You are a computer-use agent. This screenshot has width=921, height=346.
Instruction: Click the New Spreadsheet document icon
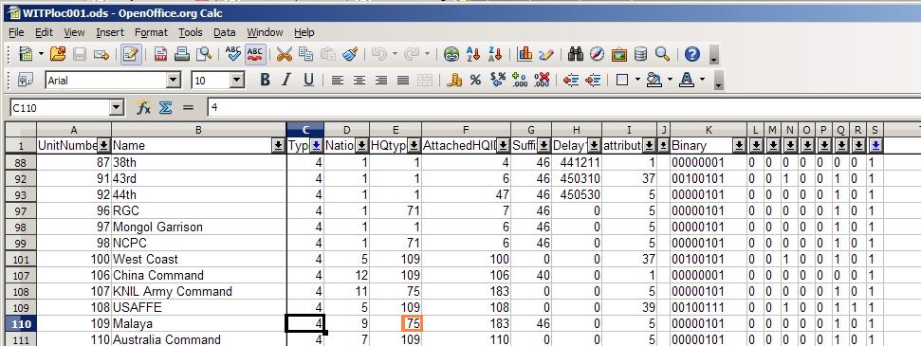[x=26, y=55]
